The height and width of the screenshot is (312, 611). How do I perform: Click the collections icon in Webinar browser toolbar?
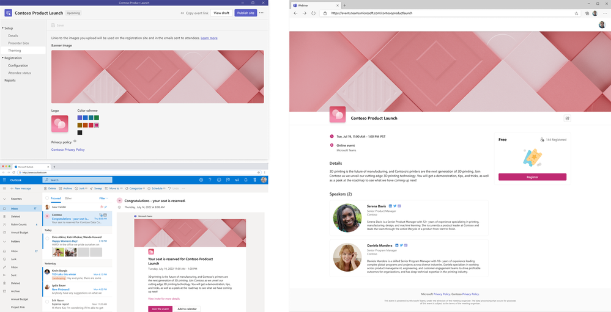pyautogui.click(x=587, y=13)
